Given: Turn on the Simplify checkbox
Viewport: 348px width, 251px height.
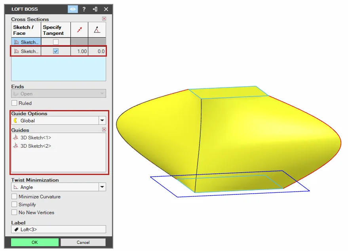Looking at the screenshot, I should [x=14, y=204].
